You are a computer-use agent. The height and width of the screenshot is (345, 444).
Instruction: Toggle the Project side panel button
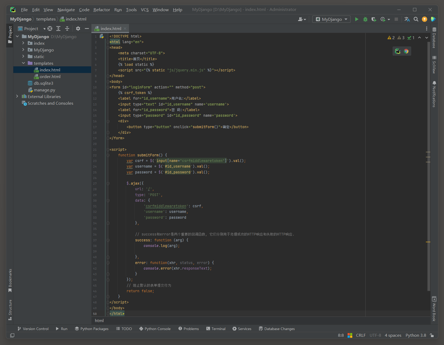click(x=10, y=35)
